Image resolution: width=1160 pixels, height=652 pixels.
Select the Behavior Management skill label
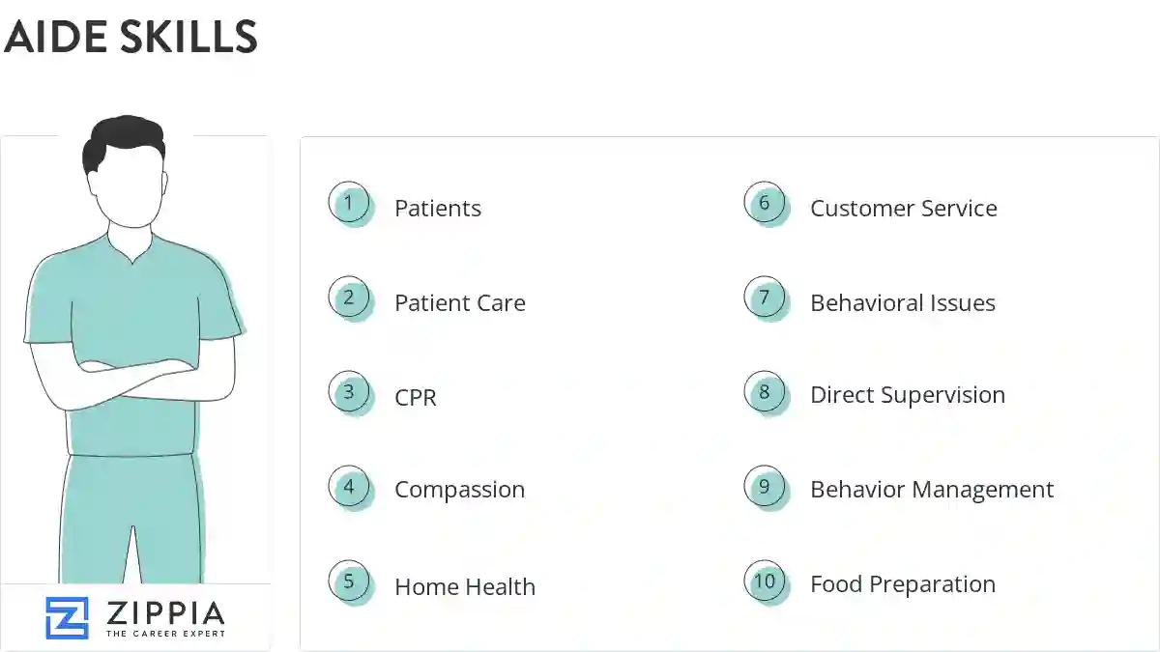tap(932, 490)
